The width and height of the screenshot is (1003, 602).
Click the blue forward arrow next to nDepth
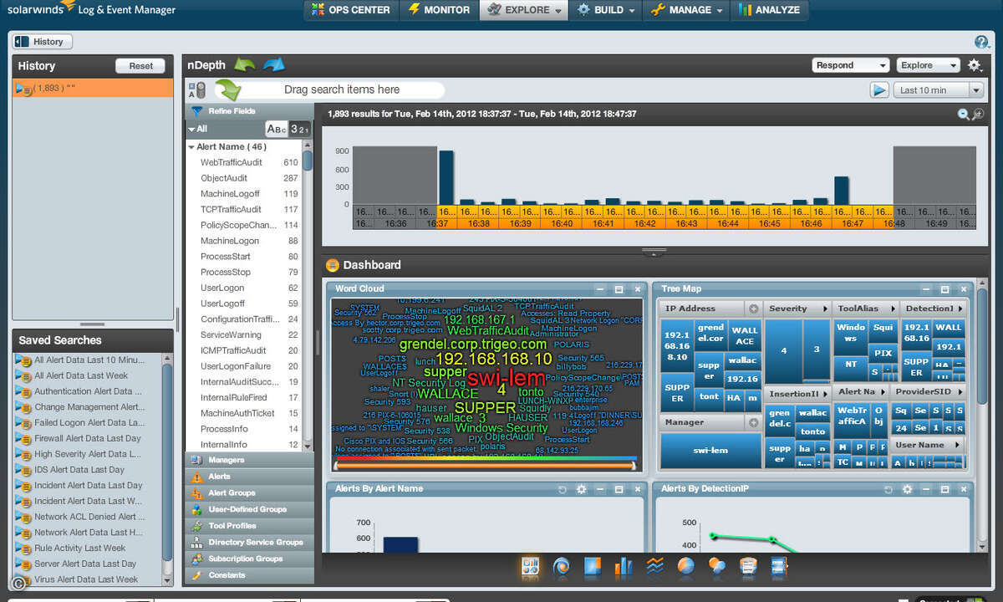pos(273,64)
